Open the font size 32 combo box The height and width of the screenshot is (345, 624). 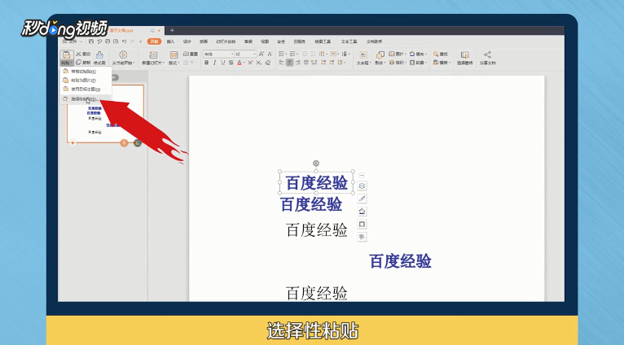[245, 54]
